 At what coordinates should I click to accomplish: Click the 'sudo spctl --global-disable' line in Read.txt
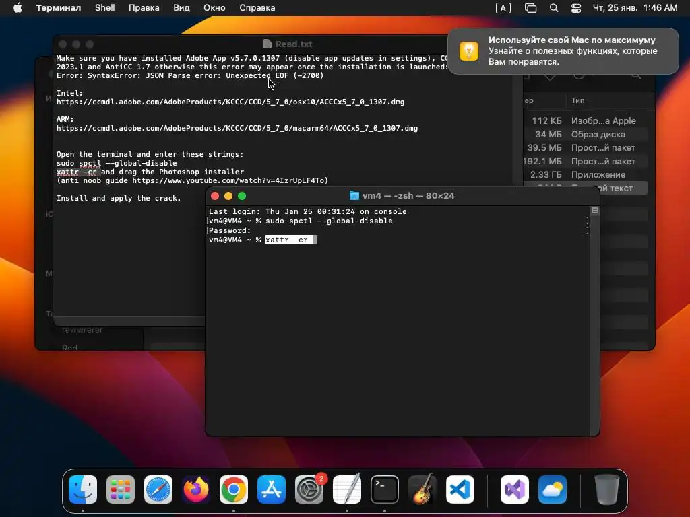117,163
